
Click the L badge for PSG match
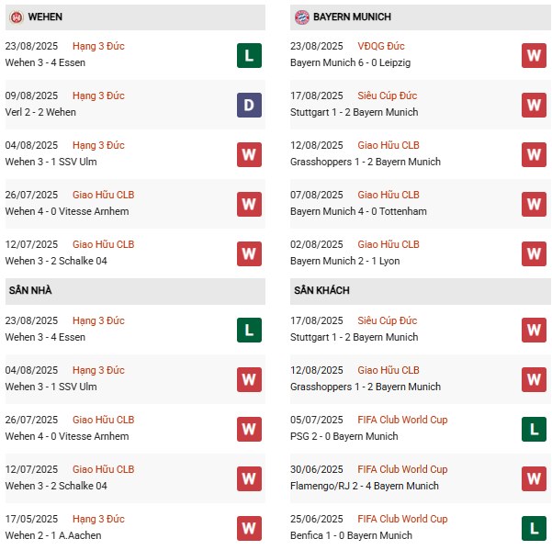tap(534, 429)
